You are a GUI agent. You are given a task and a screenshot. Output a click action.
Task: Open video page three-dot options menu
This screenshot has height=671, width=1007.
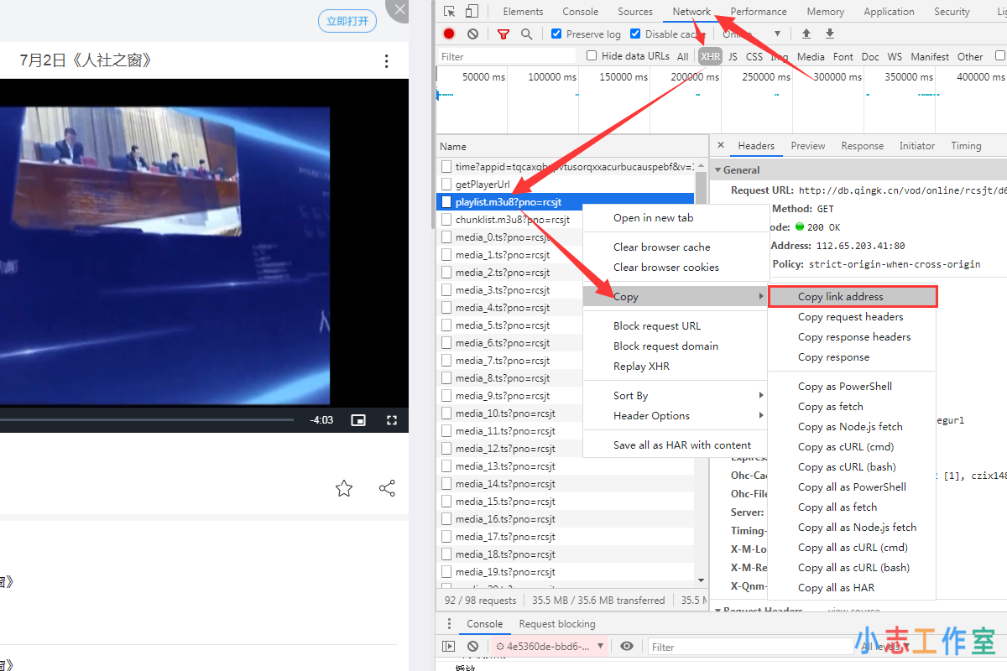pos(386,61)
